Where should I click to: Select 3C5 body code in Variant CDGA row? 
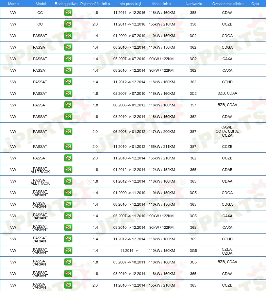click(x=193, y=193)
